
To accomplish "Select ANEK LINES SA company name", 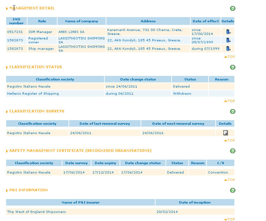I will click(71, 32).
